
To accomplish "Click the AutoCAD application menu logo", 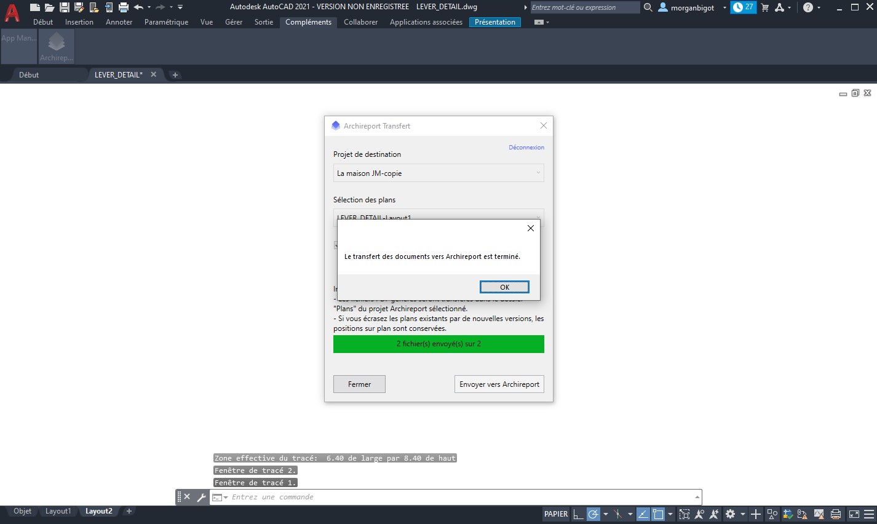I will [x=12, y=12].
